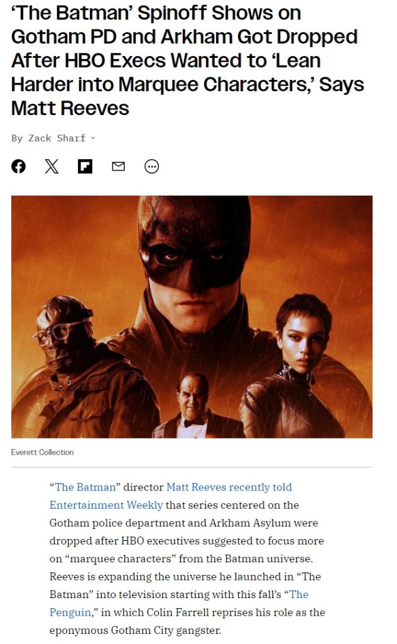Open the "The Batman" link in article body
Viewport: 397px width, 644px height.
click(85, 487)
